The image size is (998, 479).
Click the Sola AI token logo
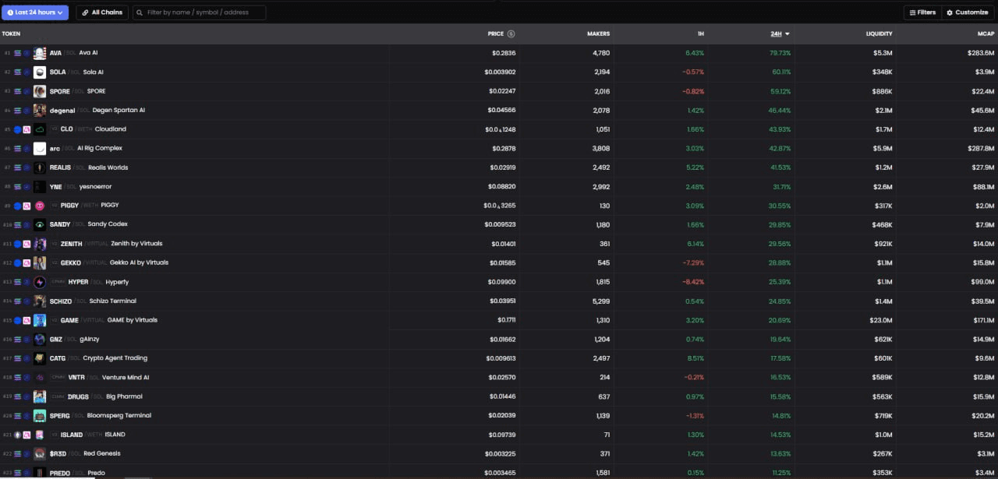point(40,72)
